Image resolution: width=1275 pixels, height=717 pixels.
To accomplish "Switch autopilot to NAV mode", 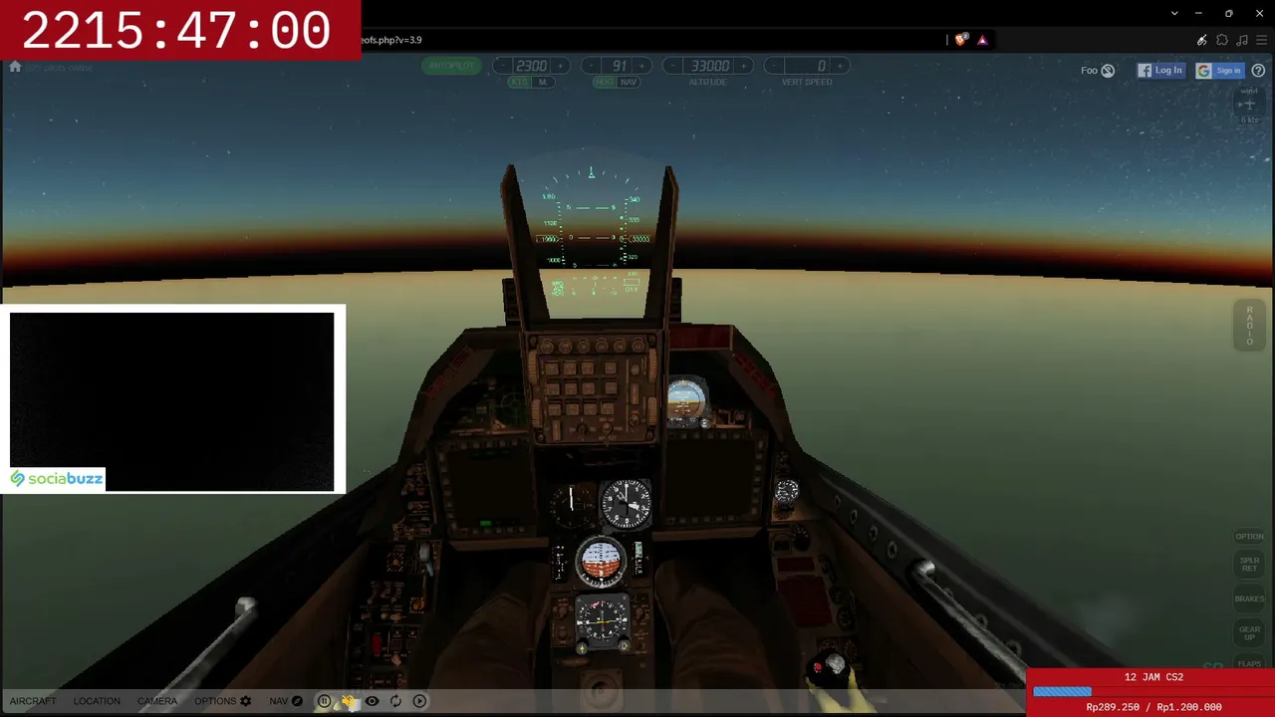I will tap(629, 82).
